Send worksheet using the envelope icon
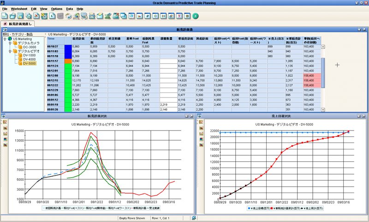 (100, 16)
